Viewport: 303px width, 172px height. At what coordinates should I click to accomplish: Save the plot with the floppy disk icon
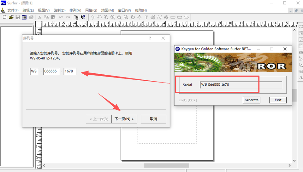[18, 17]
